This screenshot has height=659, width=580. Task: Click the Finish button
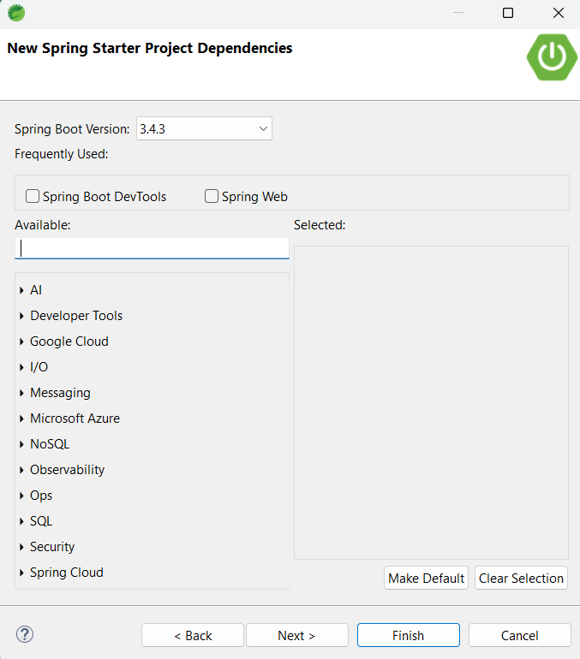pos(408,635)
